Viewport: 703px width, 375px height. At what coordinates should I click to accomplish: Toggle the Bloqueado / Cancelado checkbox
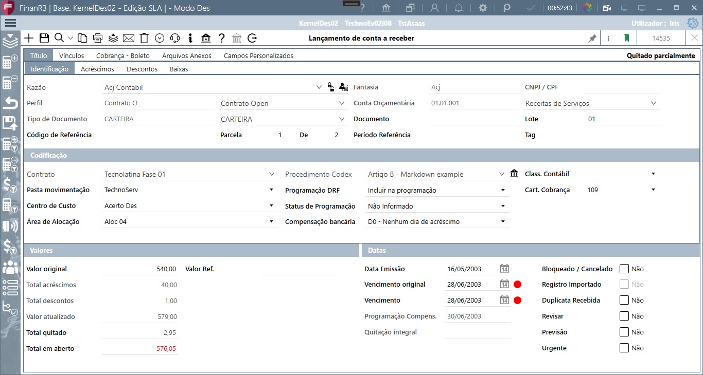[x=624, y=269]
